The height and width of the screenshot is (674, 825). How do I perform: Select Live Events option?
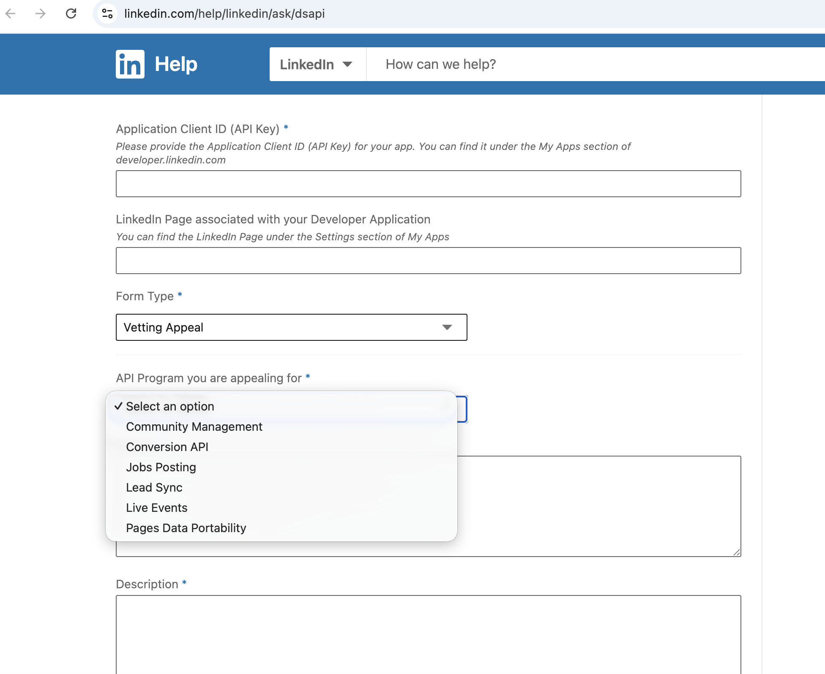tap(281, 508)
